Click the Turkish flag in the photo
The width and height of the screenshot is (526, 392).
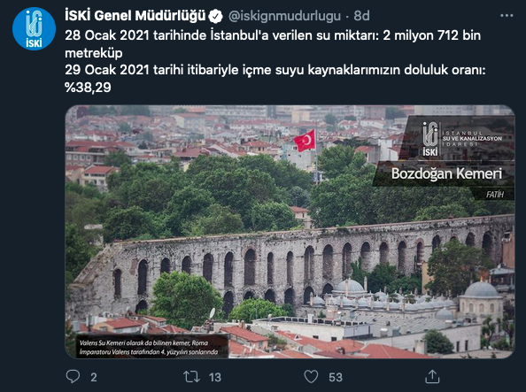[x=305, y=141]
